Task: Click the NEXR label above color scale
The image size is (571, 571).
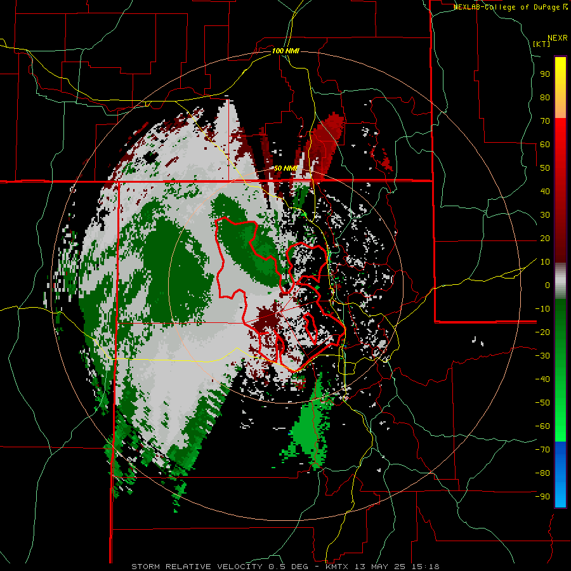Action: (x=557, y=38)
